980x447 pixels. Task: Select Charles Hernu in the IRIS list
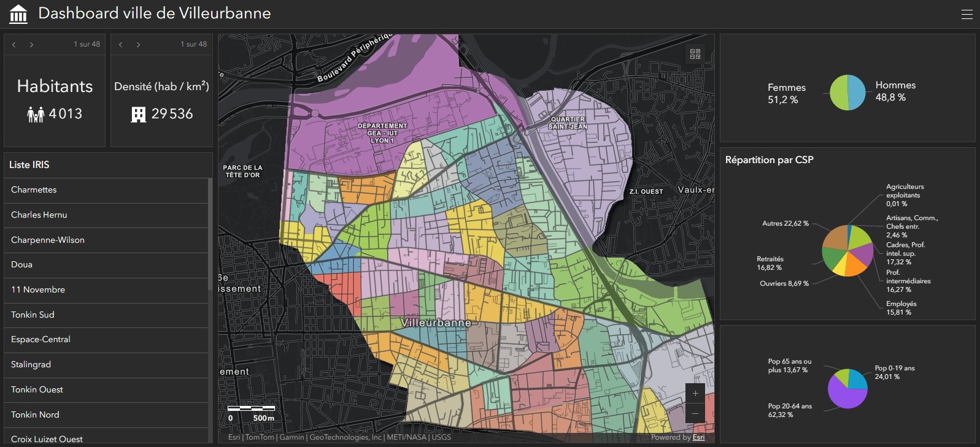tap(106, 215)
